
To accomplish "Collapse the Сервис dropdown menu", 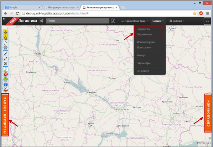I will tap(158, 21).
